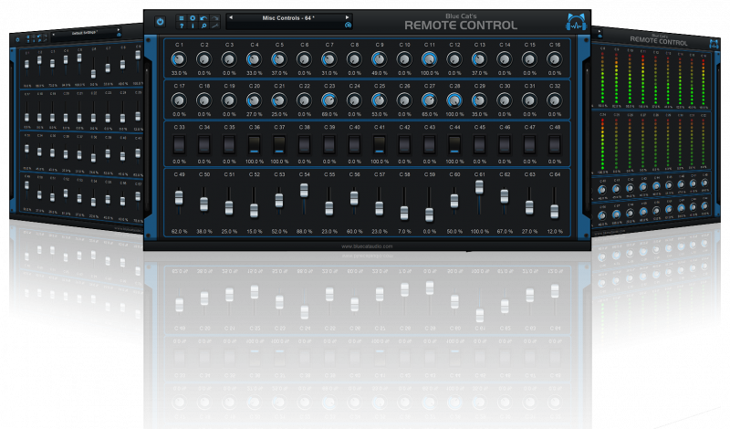Viewport: 730px width, 429px height.
Task: Select previous preset with left arrow
Action: [232, 17]
